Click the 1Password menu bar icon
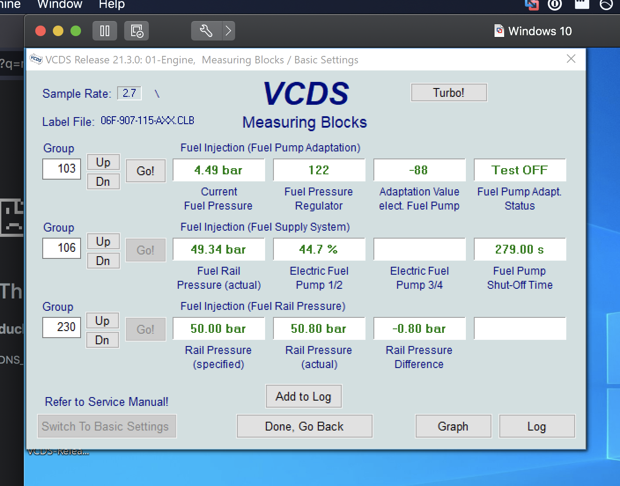The image size is (620, 486). click(555, 4)
